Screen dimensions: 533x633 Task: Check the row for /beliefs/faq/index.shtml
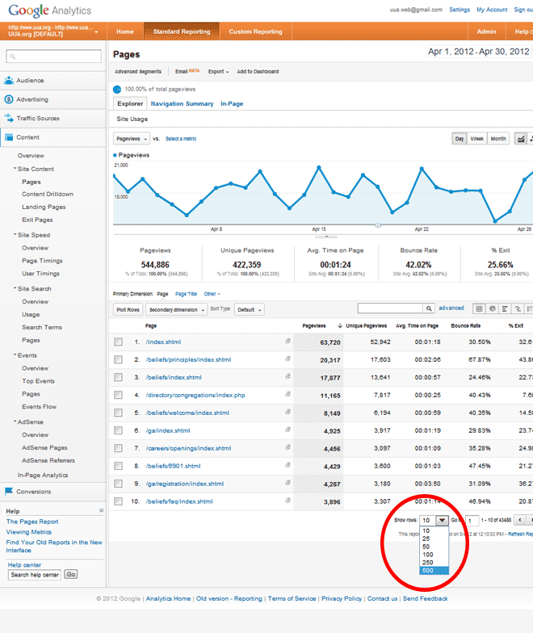pos(118,502)
